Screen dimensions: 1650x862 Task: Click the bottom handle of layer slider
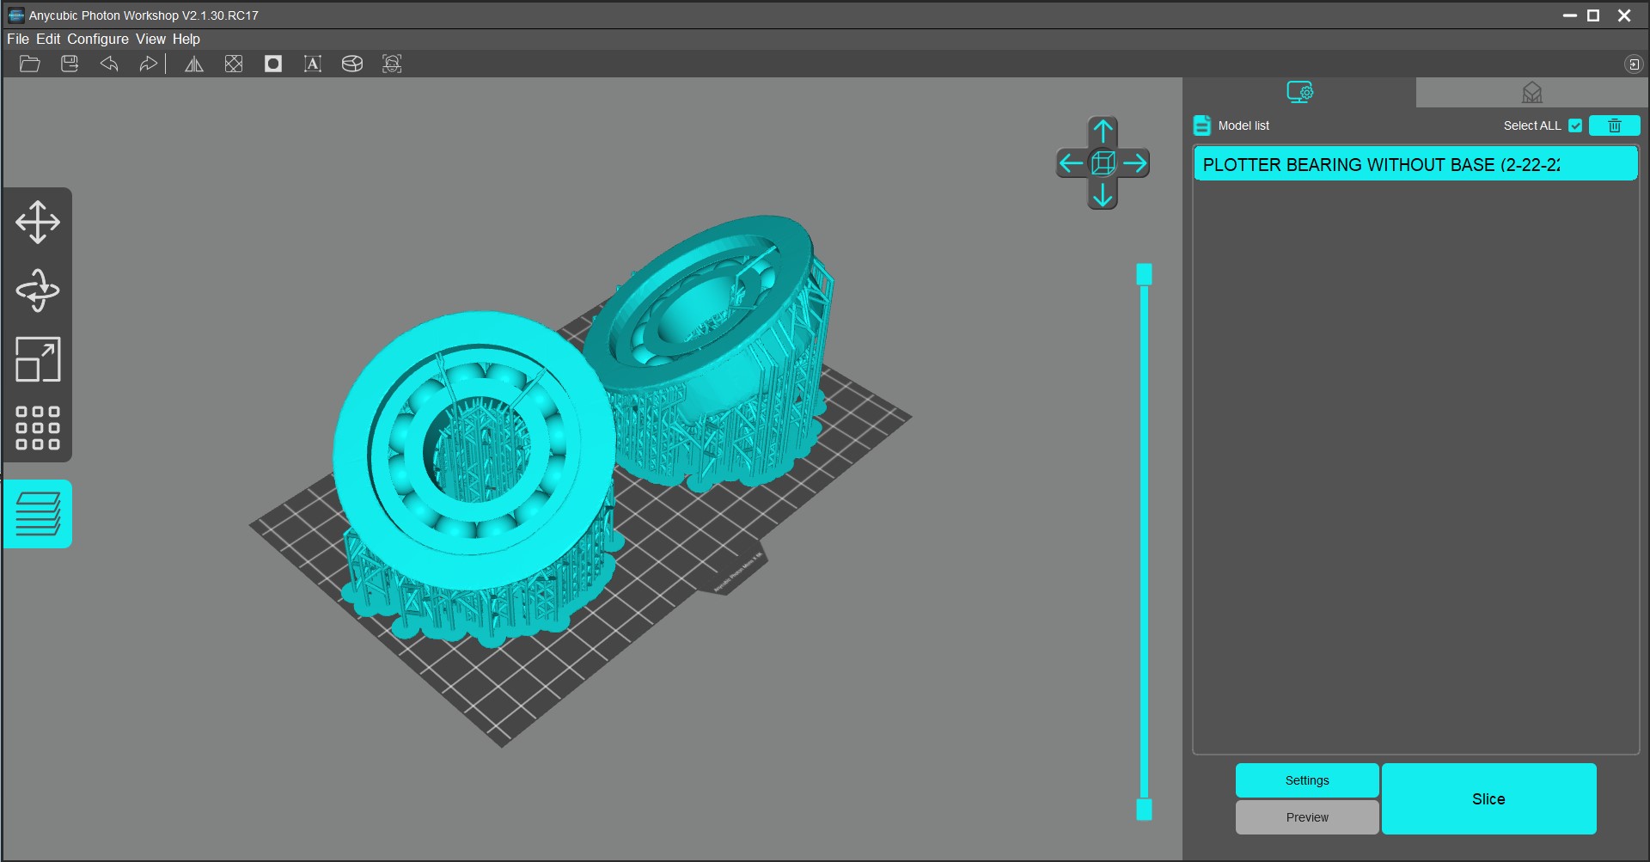coord(1144,809)
